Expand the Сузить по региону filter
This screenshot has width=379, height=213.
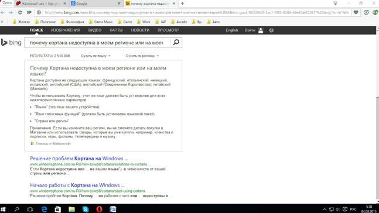click(x=142, y=56)
